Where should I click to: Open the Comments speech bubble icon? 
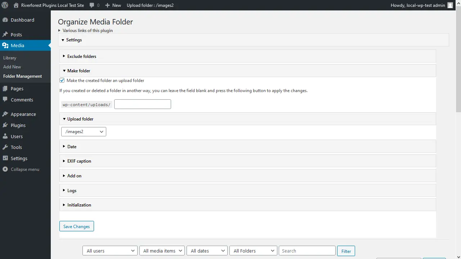6,100
